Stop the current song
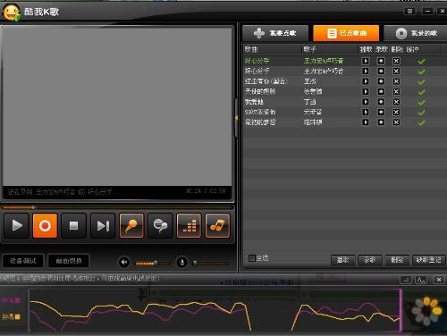This screenshot has height=336, width=447. (x=73, y=225)
